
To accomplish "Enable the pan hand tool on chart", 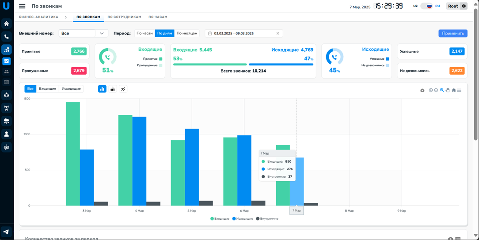I will click(x=448, y=90).
